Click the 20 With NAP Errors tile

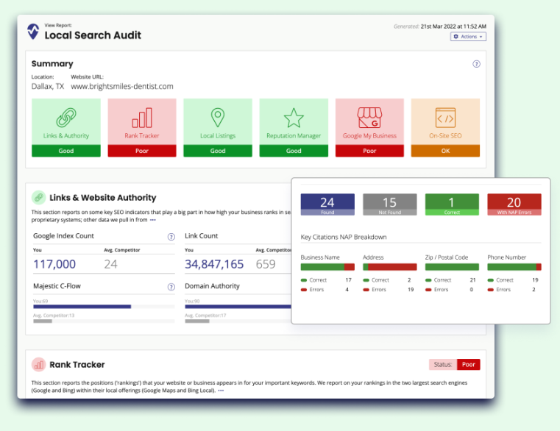(x=514, y=204)
